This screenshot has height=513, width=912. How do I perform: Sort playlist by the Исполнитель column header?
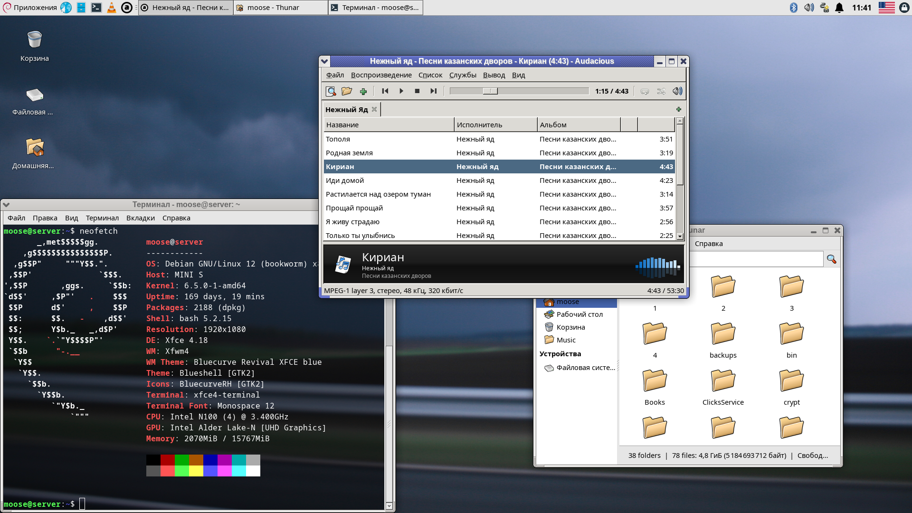click(x=495, y=125)
